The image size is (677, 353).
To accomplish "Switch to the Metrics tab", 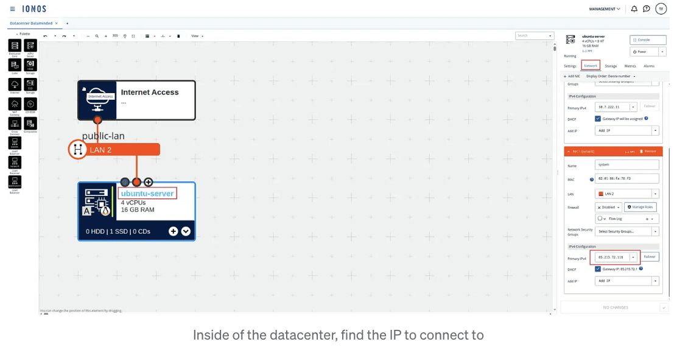I will pos(630,66).
